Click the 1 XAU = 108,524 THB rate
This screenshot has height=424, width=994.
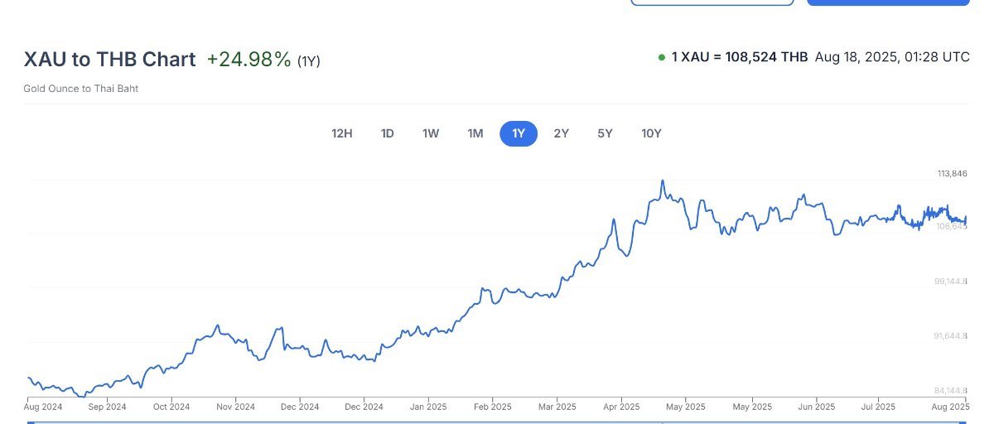pyautogui.click(x=740, y=57)
